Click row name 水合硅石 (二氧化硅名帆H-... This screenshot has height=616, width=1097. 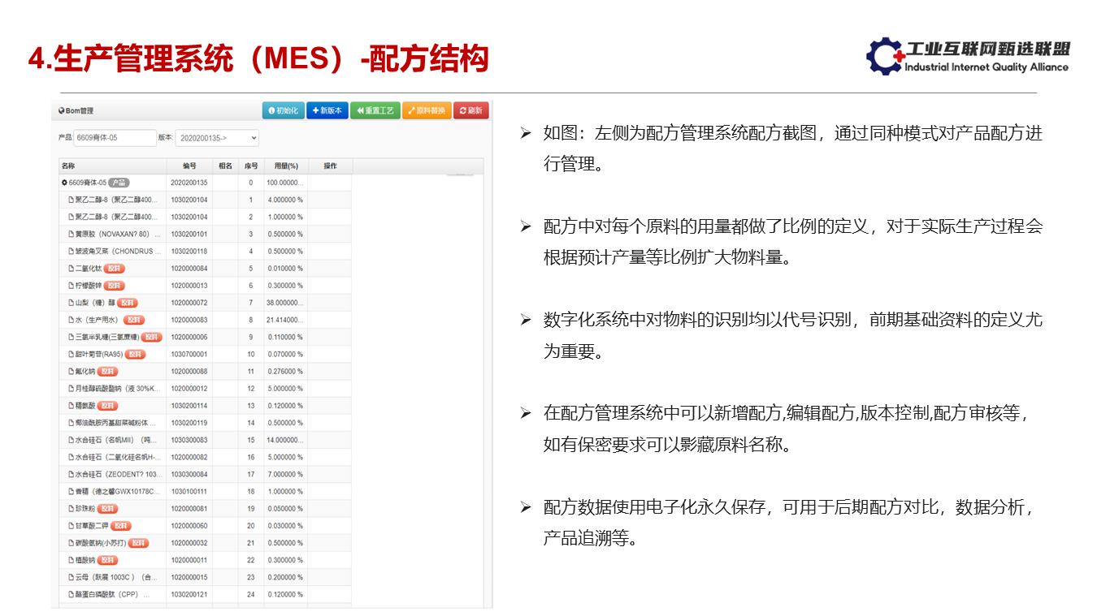[x=118, y=457]
